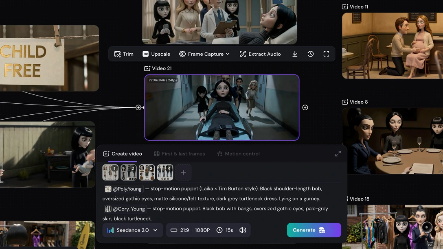Click the Video 8 label

click(x=355, y=102)
